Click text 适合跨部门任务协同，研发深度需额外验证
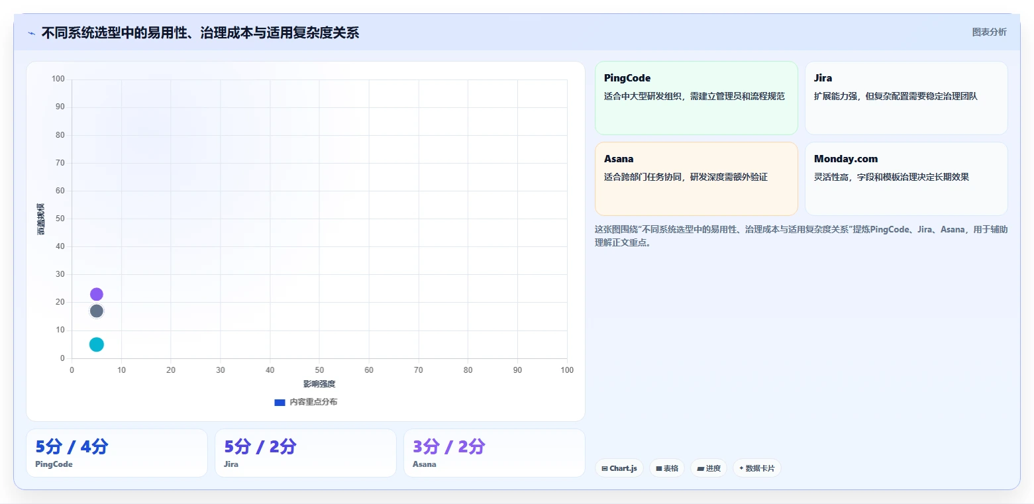This screenshot has width=1034, height=504. 686,177
